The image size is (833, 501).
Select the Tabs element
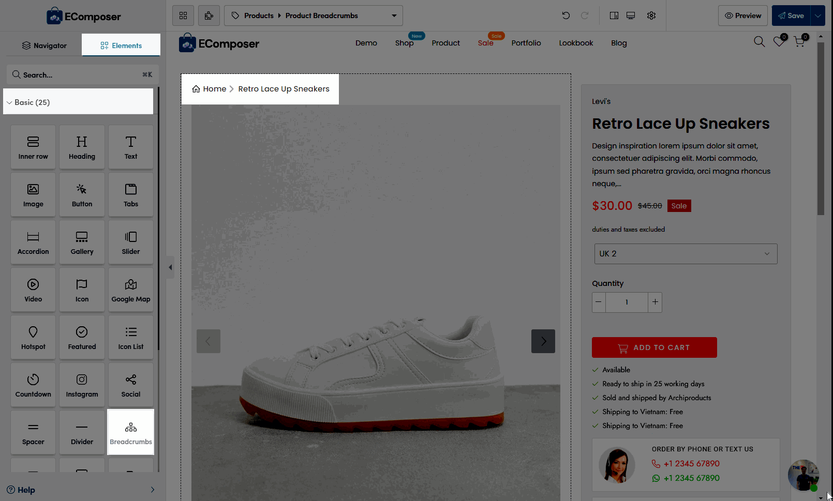pyautogui.click(x=131, y=194)
